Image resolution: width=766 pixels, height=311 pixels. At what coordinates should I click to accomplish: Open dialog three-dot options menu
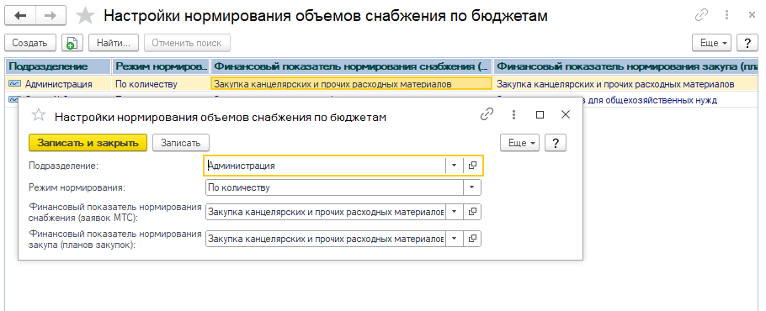tap(513, 115)
